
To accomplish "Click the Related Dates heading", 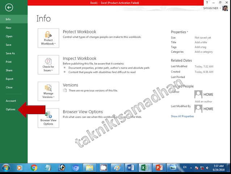I will coord(181,60).
